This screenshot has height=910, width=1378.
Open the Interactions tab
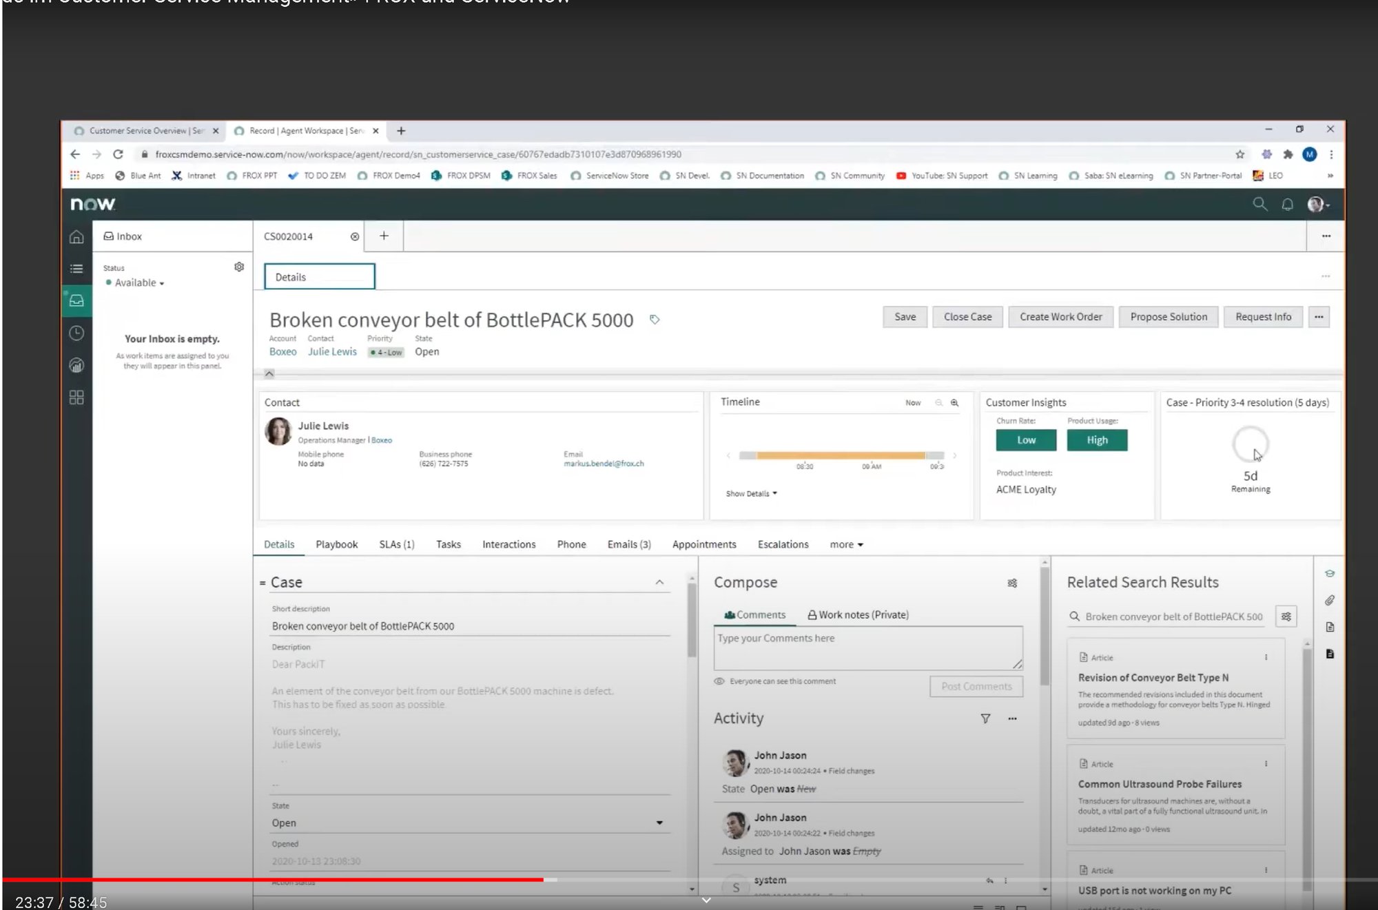508,544
